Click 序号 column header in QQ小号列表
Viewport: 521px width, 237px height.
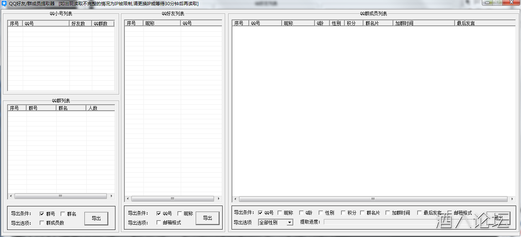[15, 24]
